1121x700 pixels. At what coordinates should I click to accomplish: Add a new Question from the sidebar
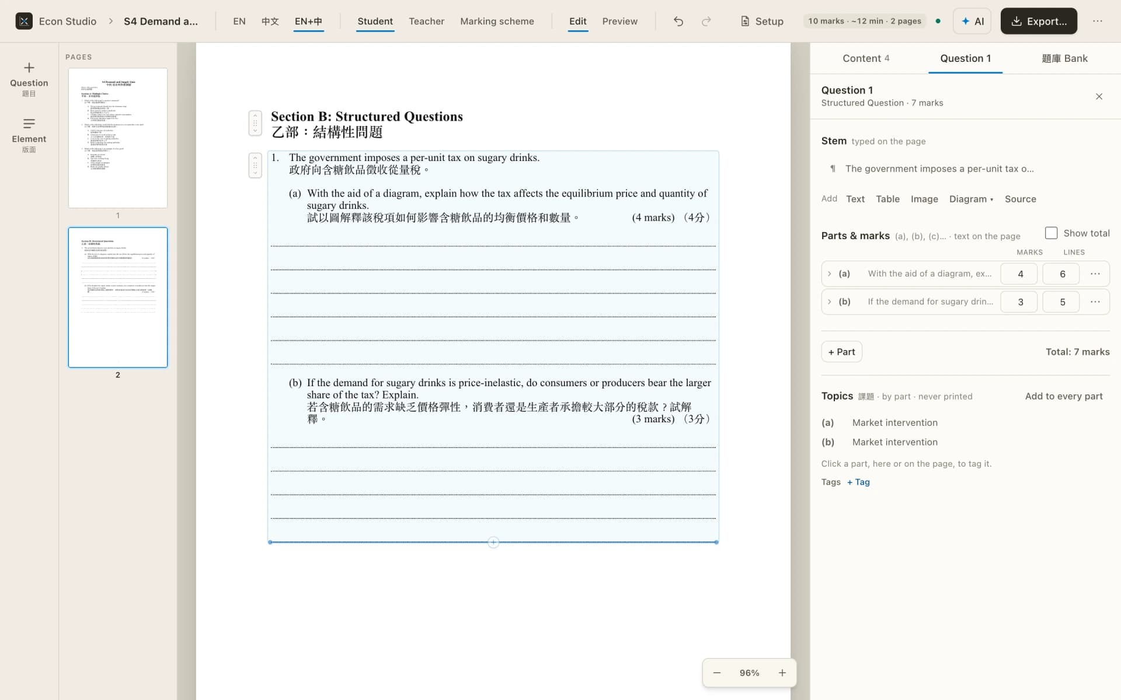pos(29,79)
